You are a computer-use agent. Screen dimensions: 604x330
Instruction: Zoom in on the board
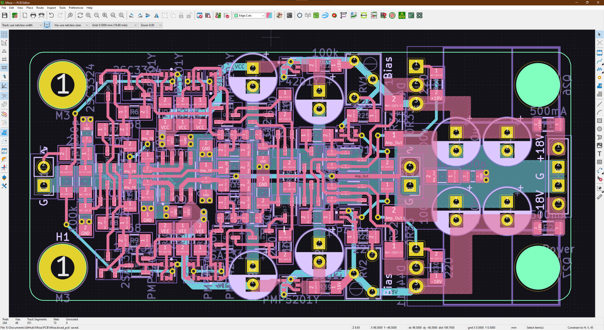click(x=88, y=15)
